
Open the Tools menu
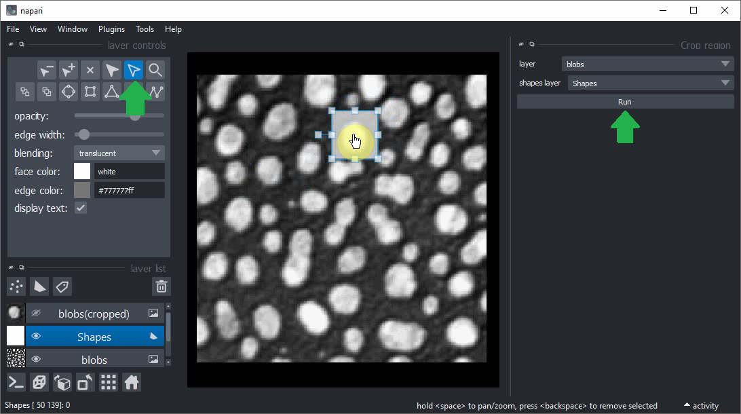pyautogui.click(x=145, y=29)
